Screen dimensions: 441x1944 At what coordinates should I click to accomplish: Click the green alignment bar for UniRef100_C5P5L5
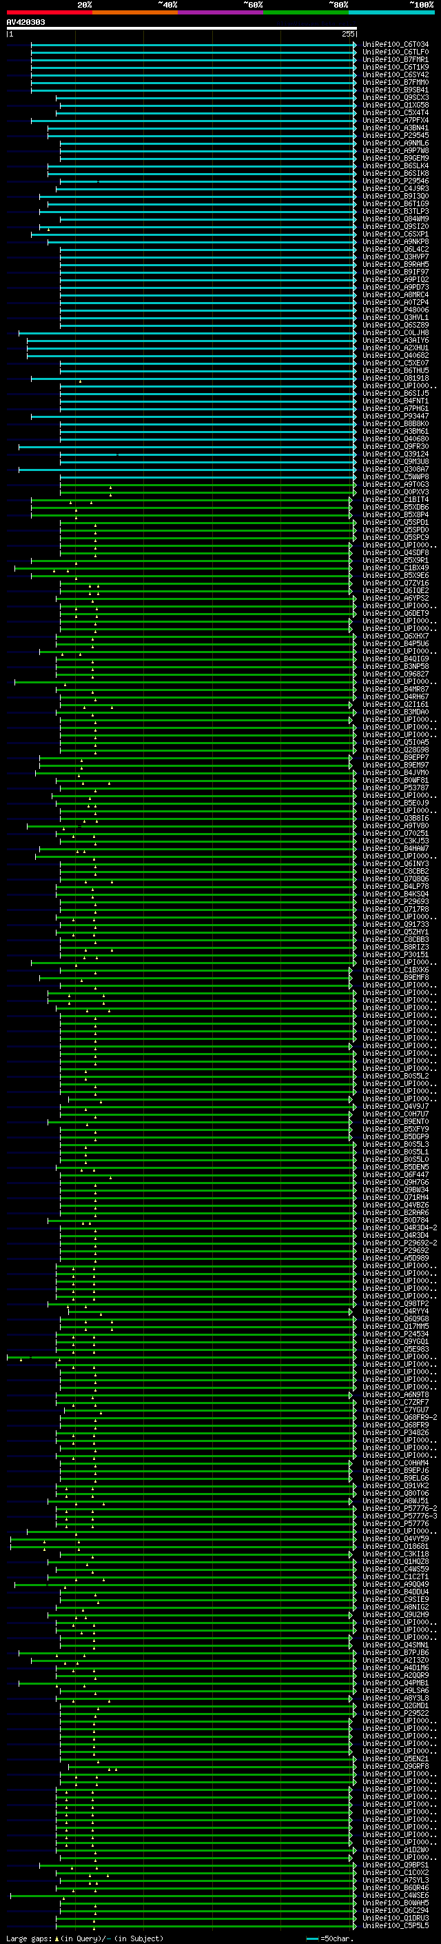(x=206, y=1925)
